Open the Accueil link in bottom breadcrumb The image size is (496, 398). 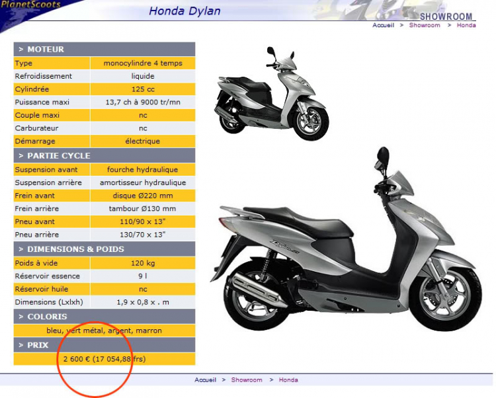205,380
